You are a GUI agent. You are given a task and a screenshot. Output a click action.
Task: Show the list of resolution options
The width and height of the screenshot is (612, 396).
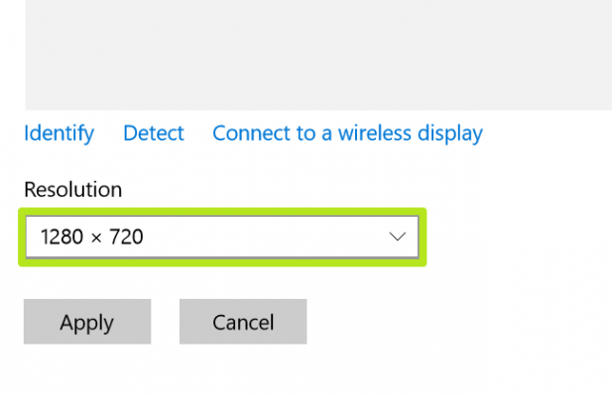[221, 237]
